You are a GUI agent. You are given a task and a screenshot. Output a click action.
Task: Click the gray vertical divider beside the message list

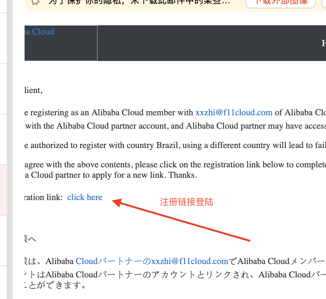click(x=10, y=149)
